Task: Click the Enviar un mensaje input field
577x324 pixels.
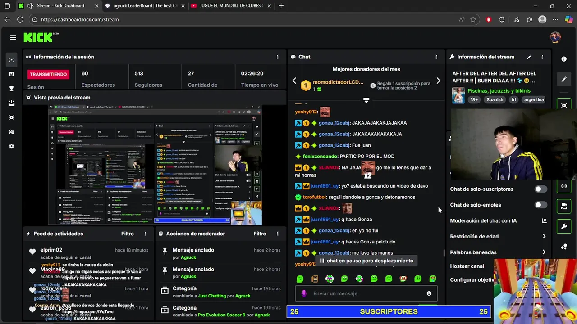Action: (x=366, y=293)
